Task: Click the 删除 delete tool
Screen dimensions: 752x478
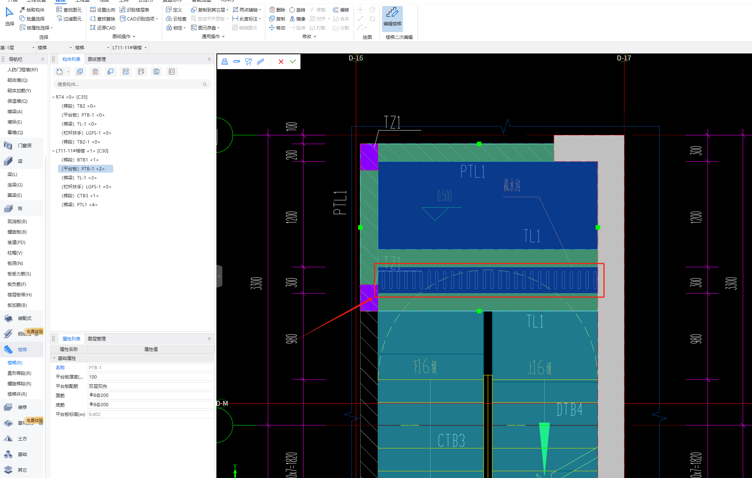Action: [x=277, y=10]
